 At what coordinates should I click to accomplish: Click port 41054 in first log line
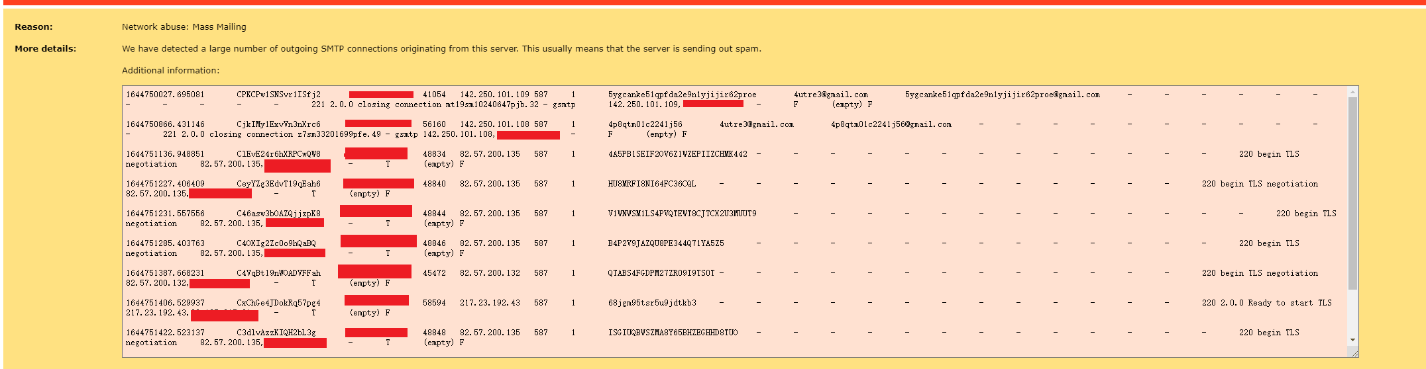coord(434,95)
